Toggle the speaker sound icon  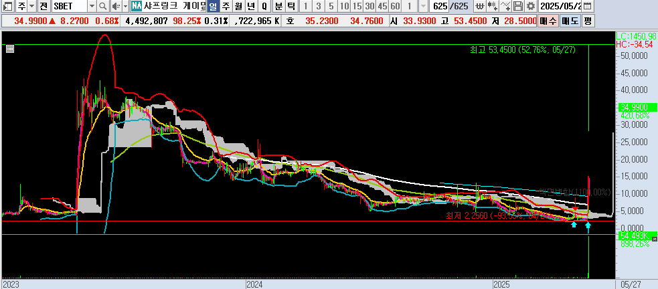coord(115,6)
